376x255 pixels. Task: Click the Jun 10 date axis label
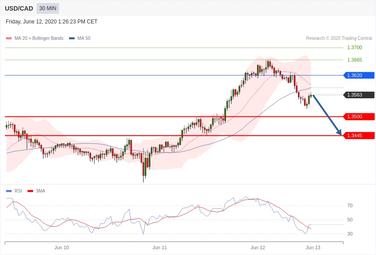[61, 247]
